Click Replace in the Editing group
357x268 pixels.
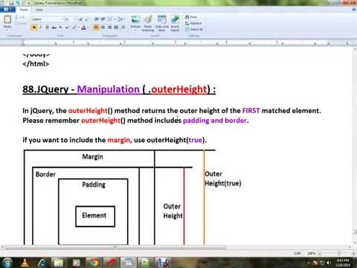pos(193,23)
